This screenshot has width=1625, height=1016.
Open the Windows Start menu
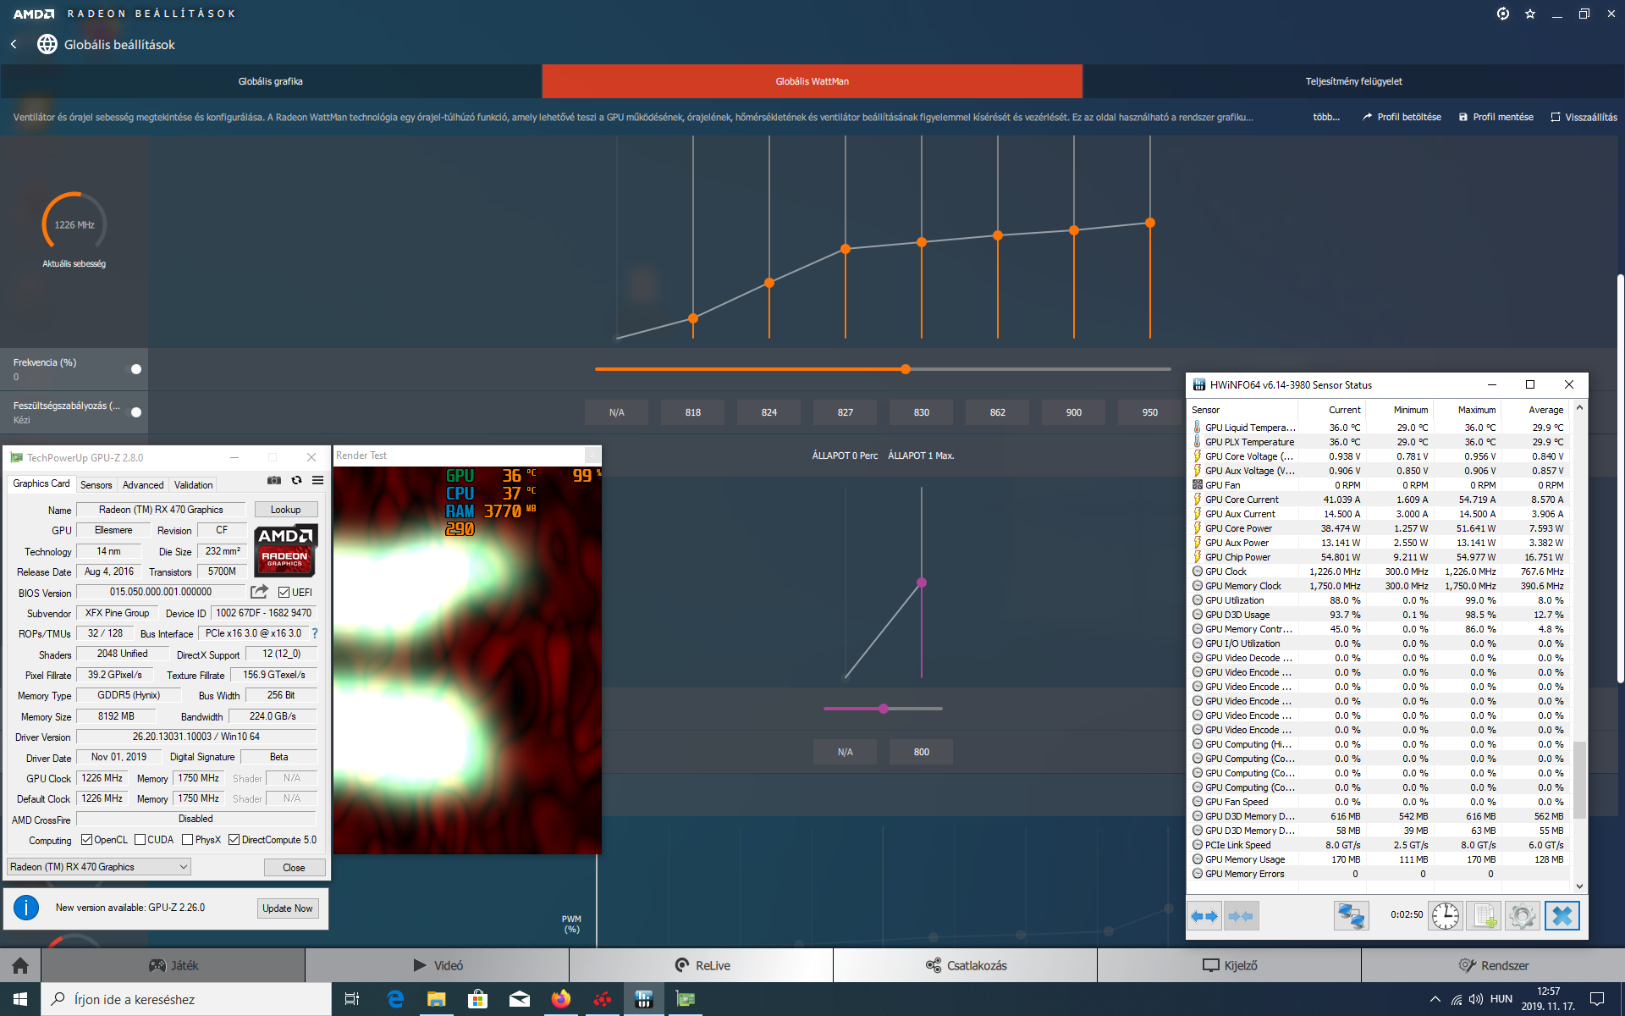[20, 999]
